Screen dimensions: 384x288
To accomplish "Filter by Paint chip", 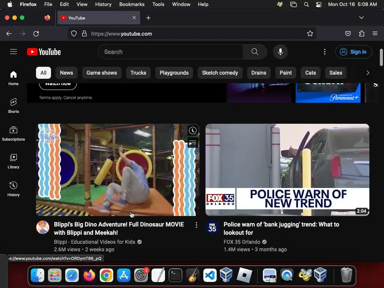I will (285, 73).
